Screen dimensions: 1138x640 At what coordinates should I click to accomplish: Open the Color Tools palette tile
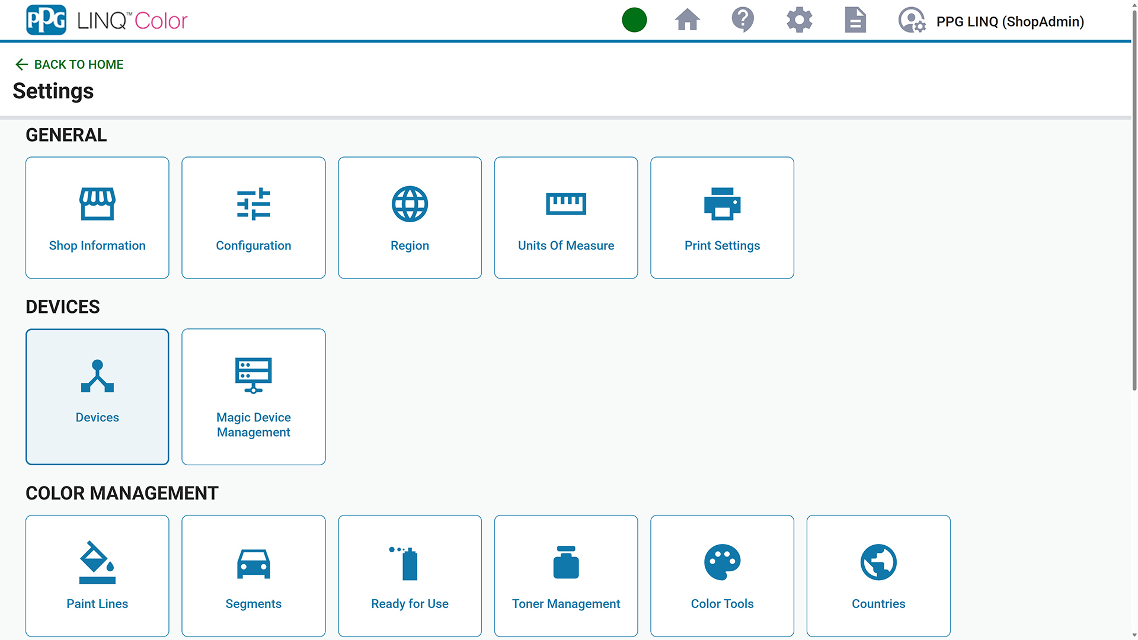coord(722,575)
